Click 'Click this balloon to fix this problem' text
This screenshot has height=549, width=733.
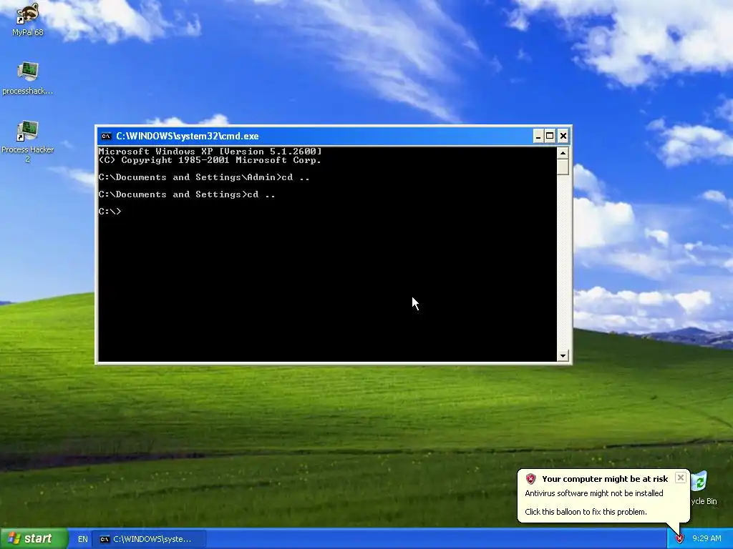pos(586,512)
